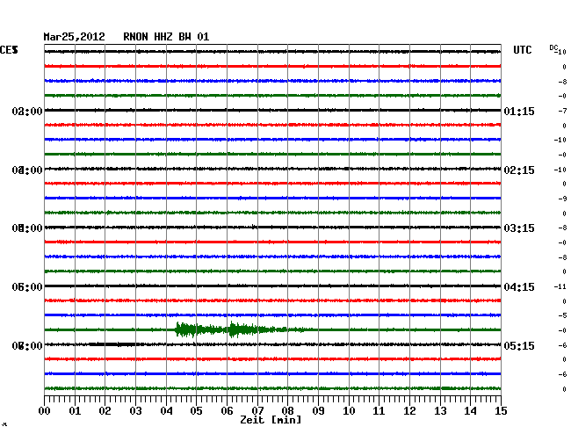The height and width of the screenshot is (434, 571).
Task: Click the 02:15 UTC time label
Action: click(x=519, y=170)
